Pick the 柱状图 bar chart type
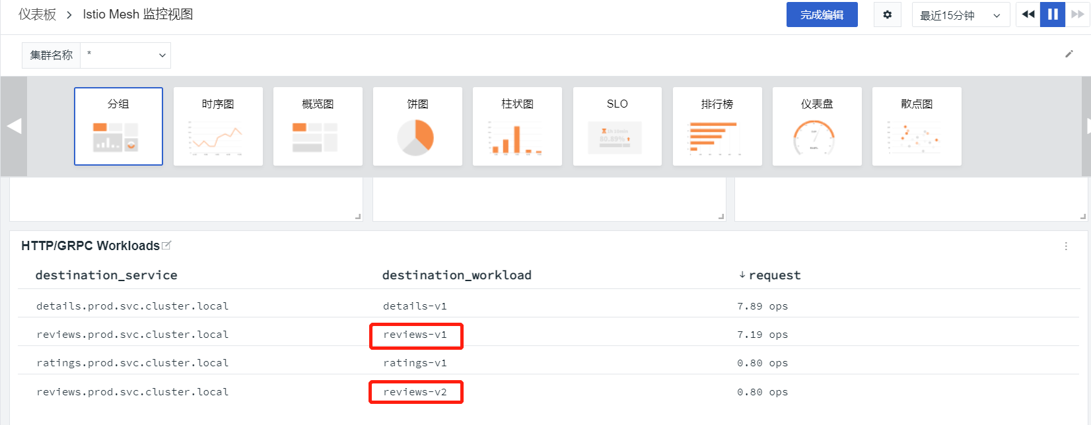 (517, 126)
